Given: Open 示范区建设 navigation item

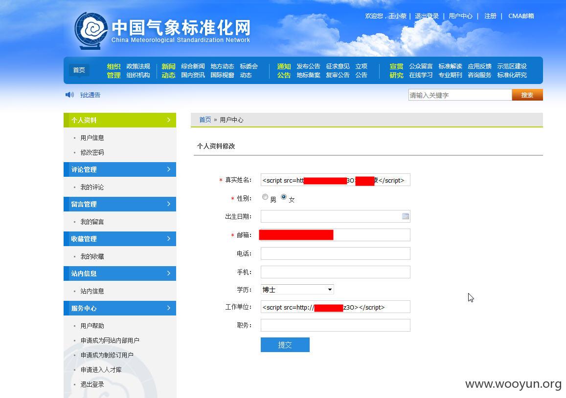Looking at the screenshot, I should pyautogui.click(x=512, y=66).
